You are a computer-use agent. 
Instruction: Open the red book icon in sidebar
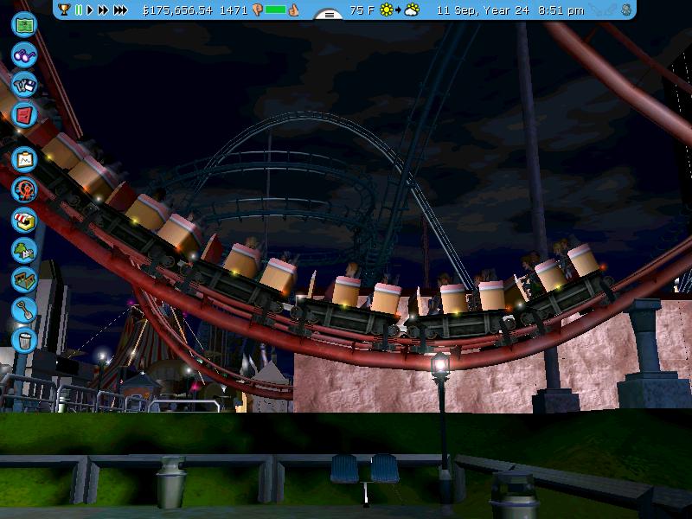point(24,115)
